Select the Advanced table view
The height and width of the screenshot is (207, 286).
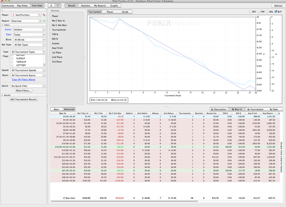click(x=69, y=109)
